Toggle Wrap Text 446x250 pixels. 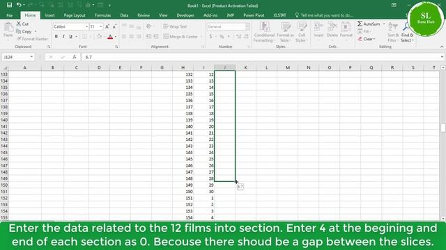tap(175, 26)
